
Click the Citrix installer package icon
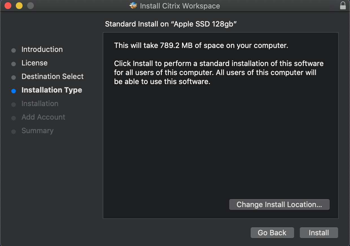pos(133,6)
